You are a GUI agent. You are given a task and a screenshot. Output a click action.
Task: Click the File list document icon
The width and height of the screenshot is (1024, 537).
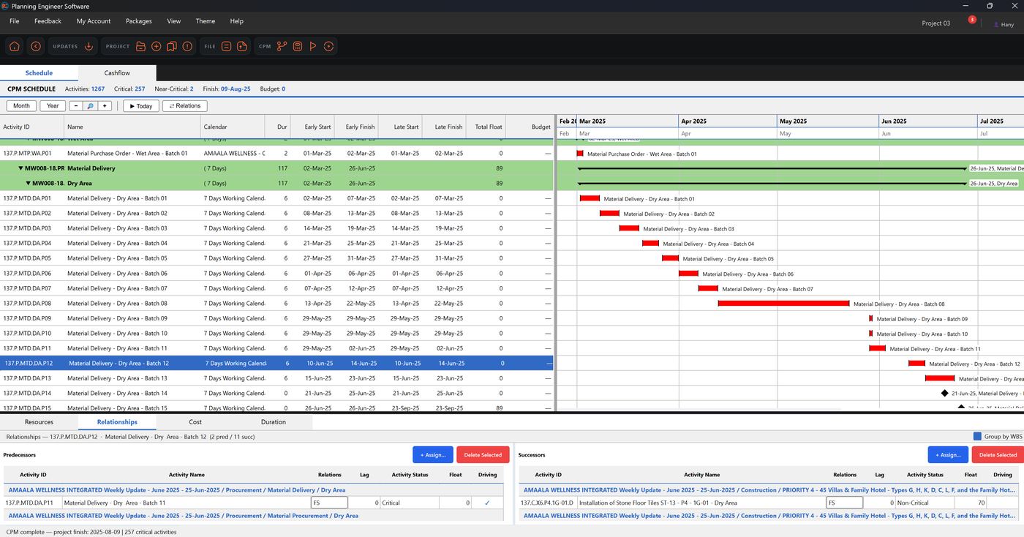point(227,46)
